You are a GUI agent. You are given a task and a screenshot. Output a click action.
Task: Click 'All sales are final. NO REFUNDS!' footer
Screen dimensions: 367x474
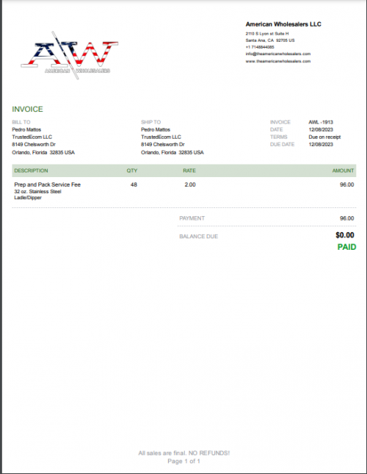(184, 453)
